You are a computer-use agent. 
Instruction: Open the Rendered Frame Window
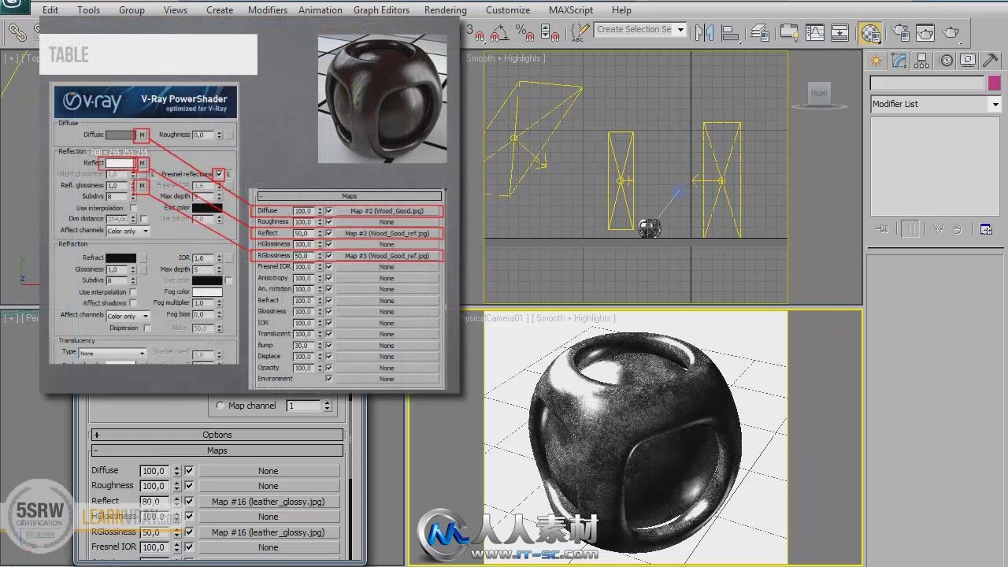tap(925, 32)
